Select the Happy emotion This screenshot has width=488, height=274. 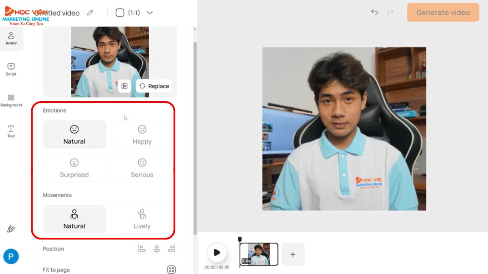point(142,134)
